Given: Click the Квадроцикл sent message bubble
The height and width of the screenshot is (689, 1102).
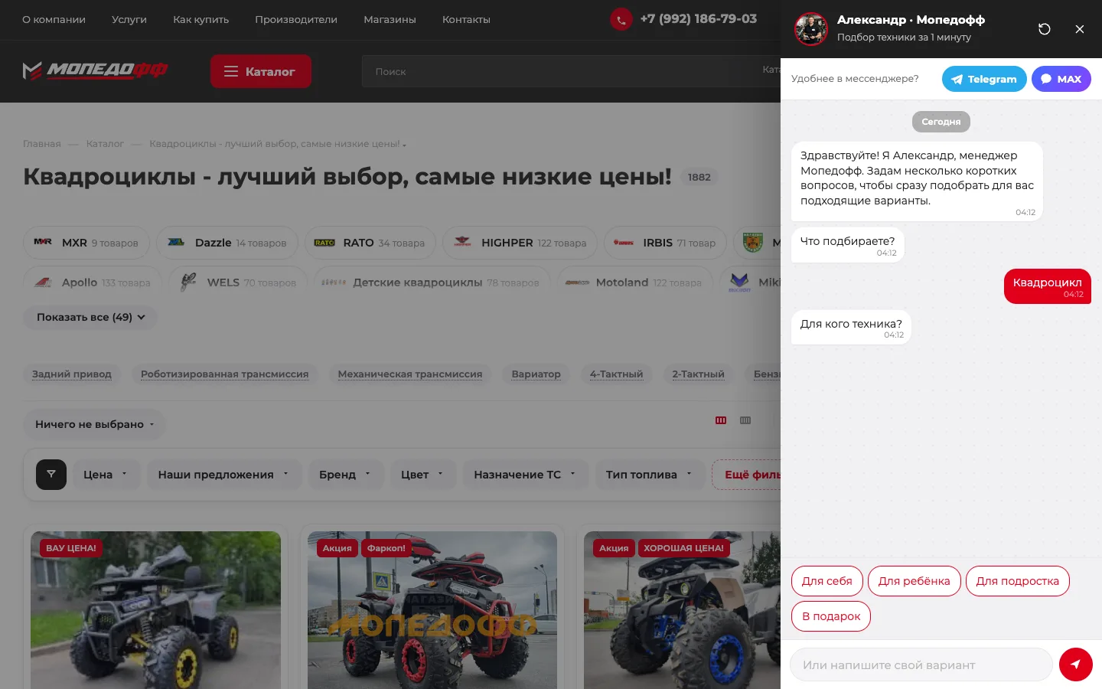Looking at the screenshot, I should [1048, 286].
